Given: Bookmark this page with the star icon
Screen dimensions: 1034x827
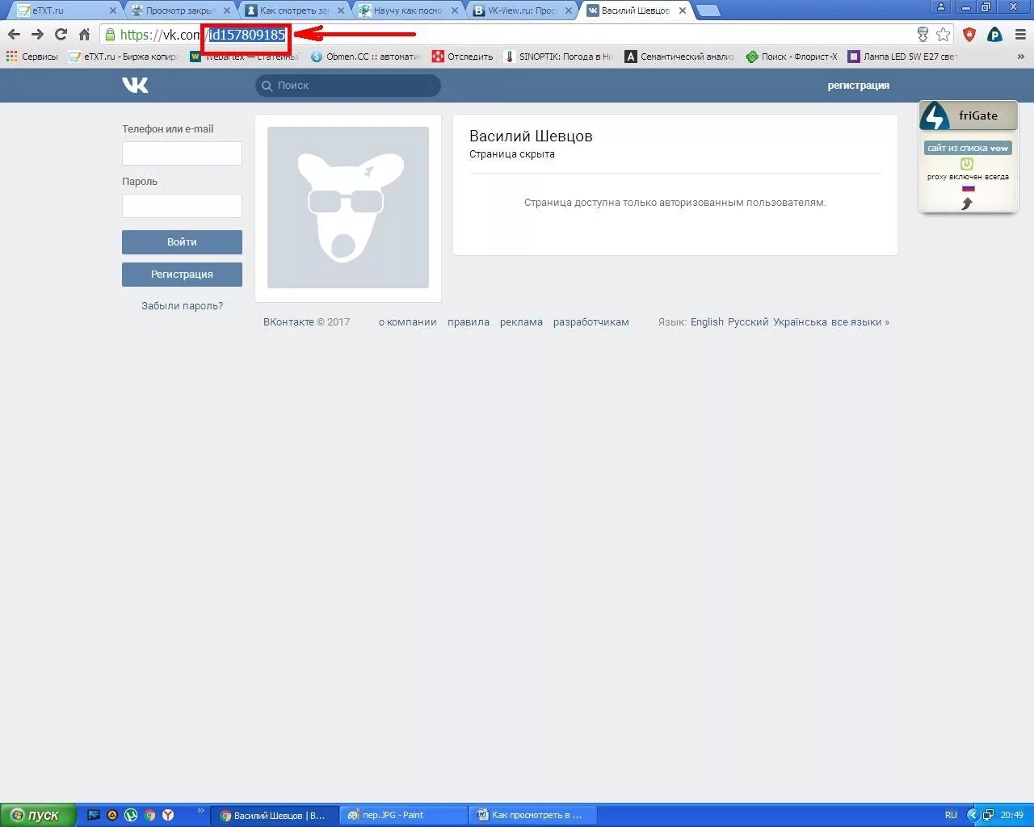Looking at the screenshot, I should 944,35.
